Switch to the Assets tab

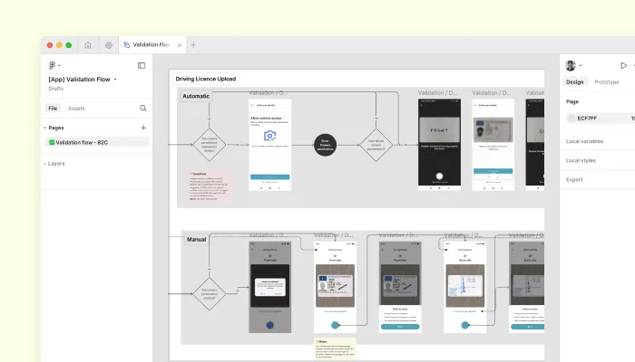click(76, 109)
